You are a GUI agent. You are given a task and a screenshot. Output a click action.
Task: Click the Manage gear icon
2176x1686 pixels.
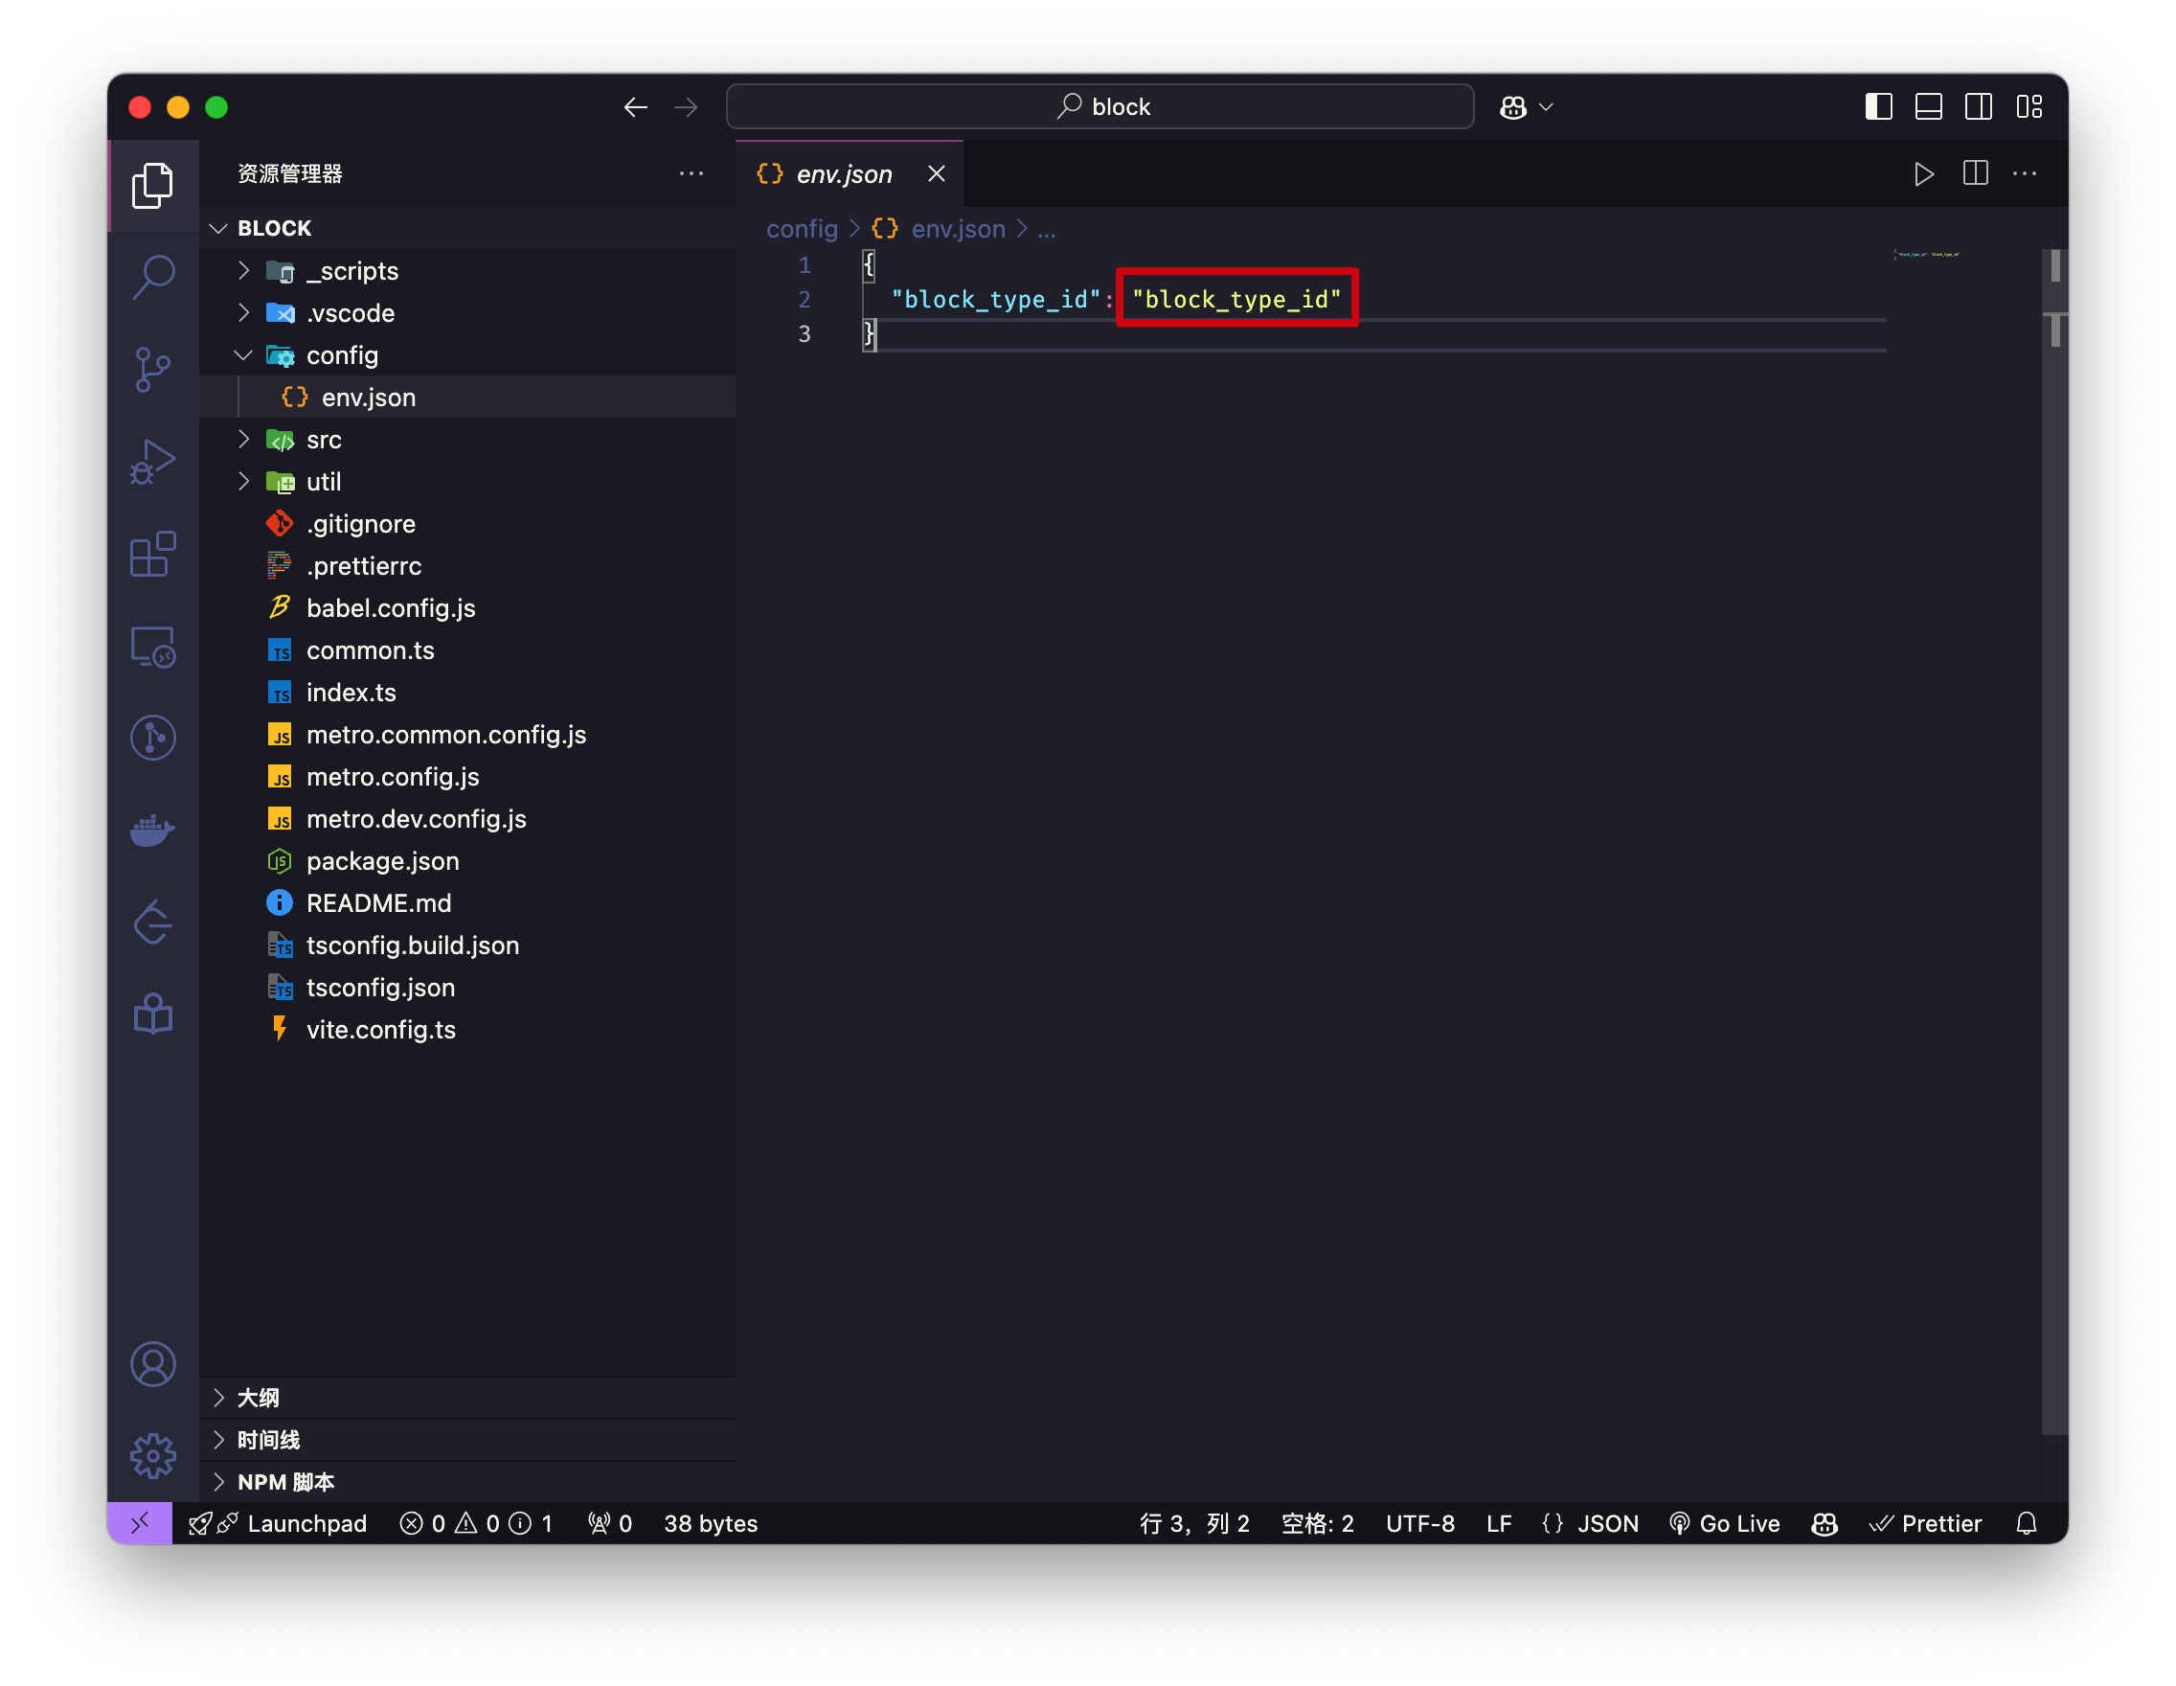[x=152, y=1456]
